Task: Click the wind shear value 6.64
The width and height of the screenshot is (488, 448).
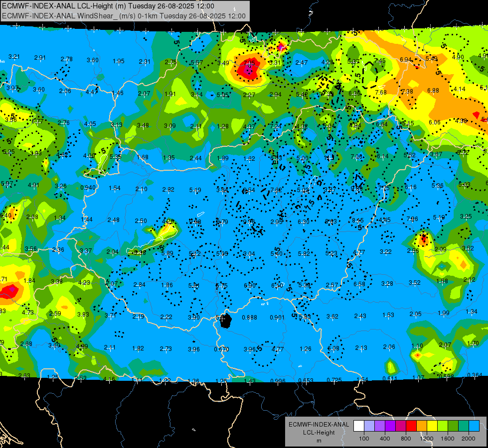Action: pyautogui.click(x=381, y=124)
